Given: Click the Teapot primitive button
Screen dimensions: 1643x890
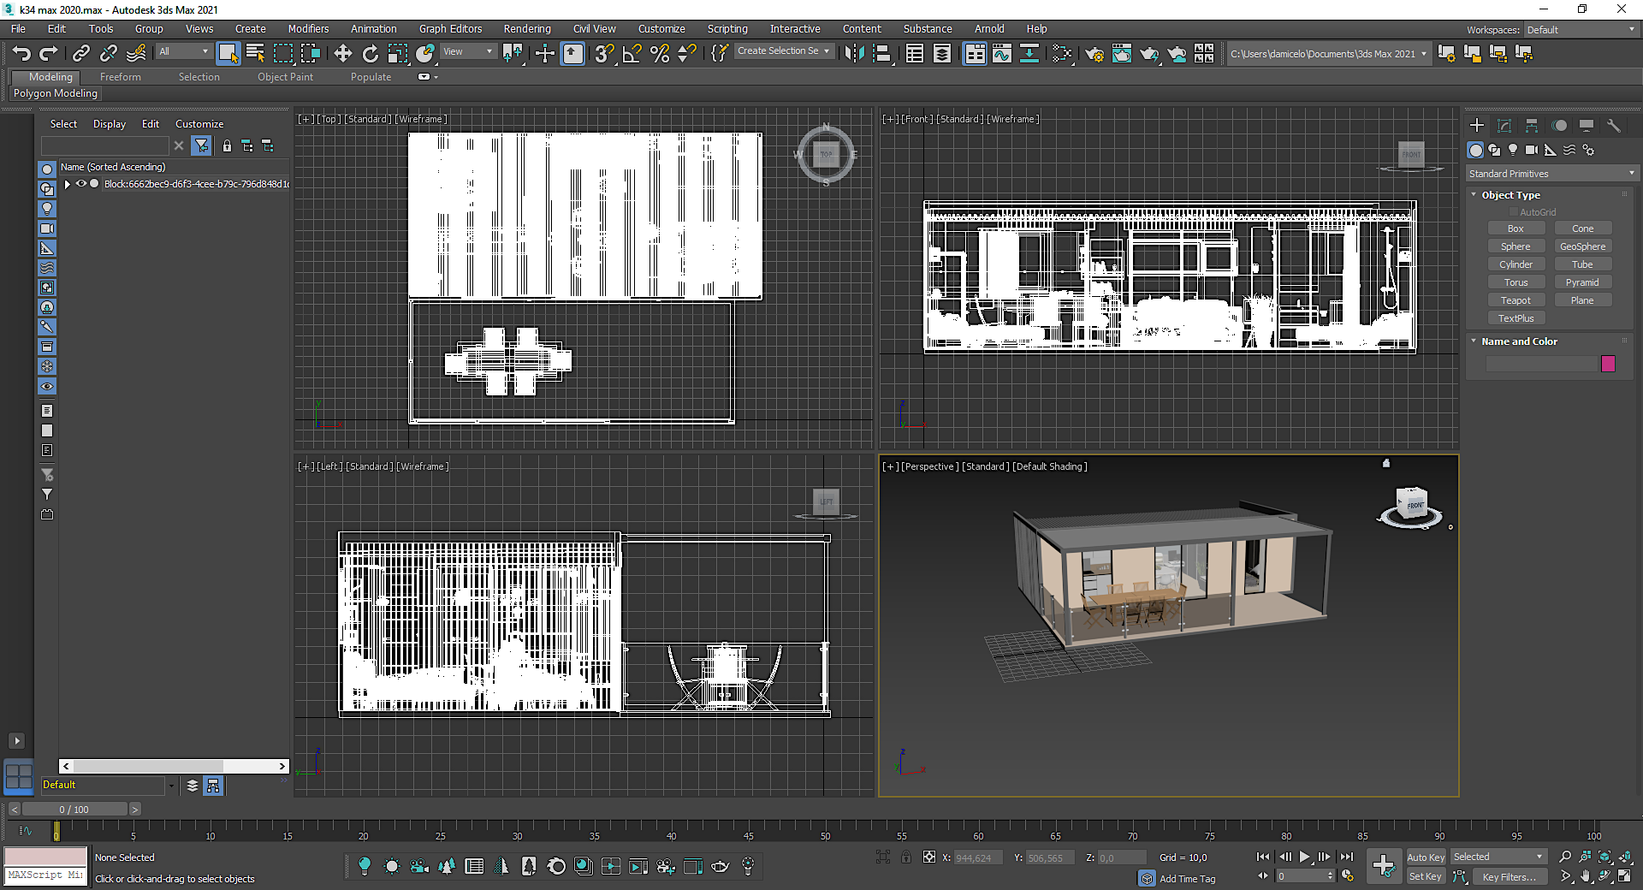Looking at the screenshot, I should [1515, 300].
